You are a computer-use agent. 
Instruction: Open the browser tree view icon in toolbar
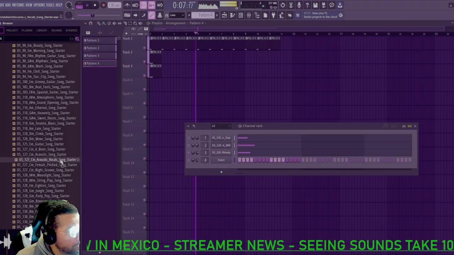pyautogui.click(x=257, y=15)
